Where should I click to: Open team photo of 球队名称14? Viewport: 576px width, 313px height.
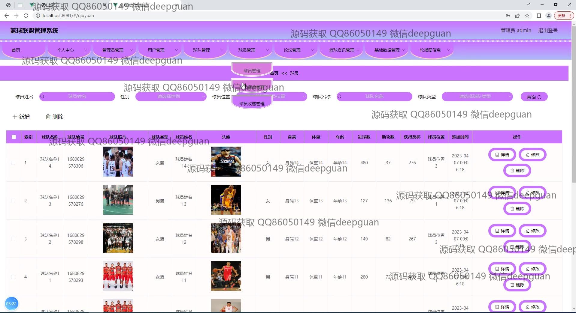tap(118, 162)
